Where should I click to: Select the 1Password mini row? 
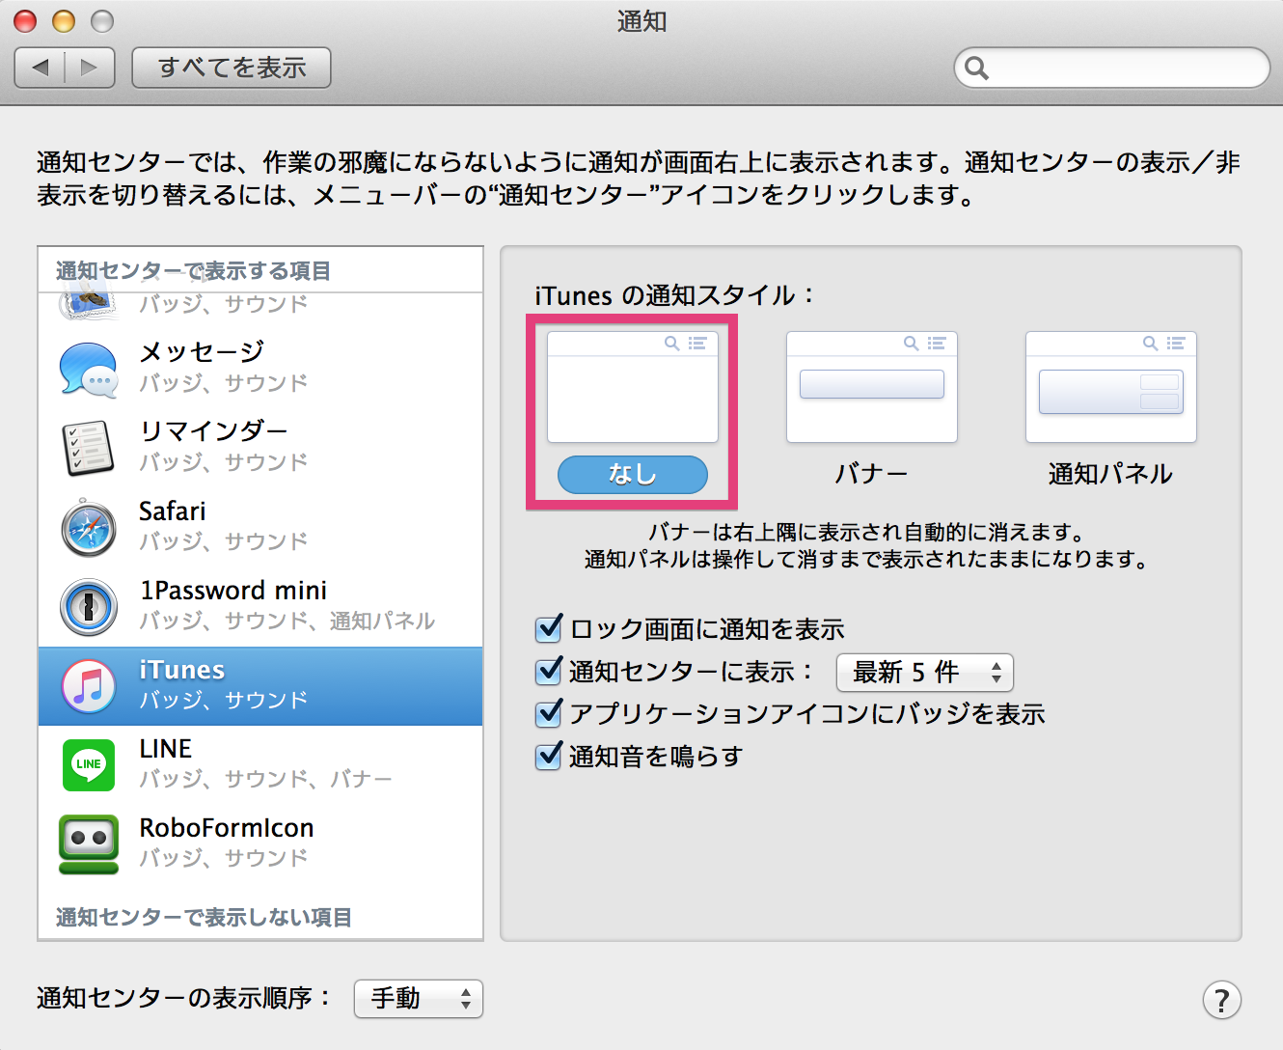[260, 607]
